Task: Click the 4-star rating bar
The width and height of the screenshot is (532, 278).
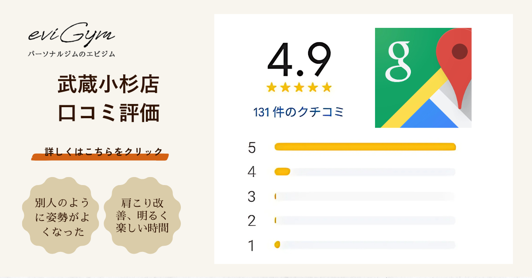Action: point(365,172)
